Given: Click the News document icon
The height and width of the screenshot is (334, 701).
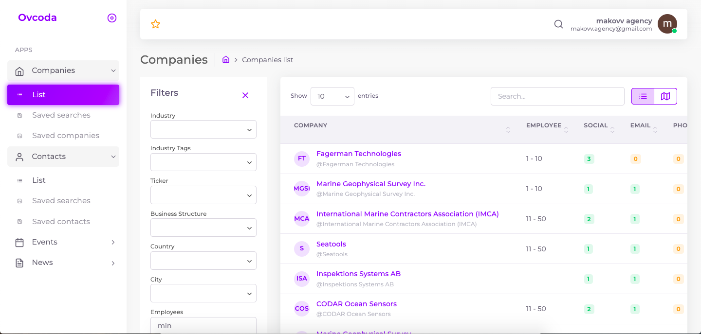Looking at the screenshot, I should pos(19,263).
